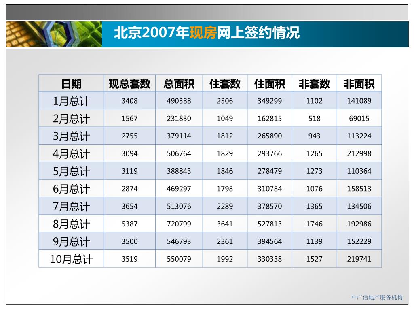Select cell 720799 in the August row

[179, 224]
